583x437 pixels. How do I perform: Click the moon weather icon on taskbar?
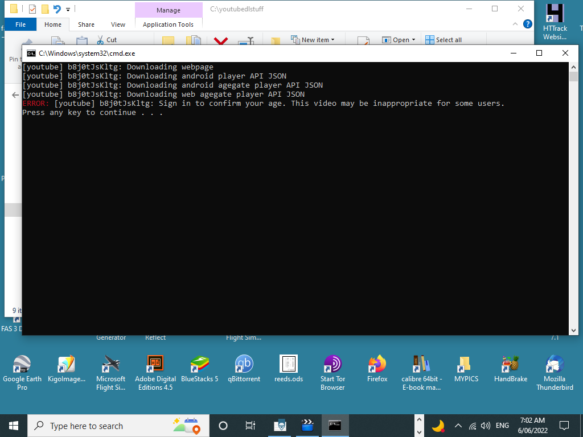point(439,426)
